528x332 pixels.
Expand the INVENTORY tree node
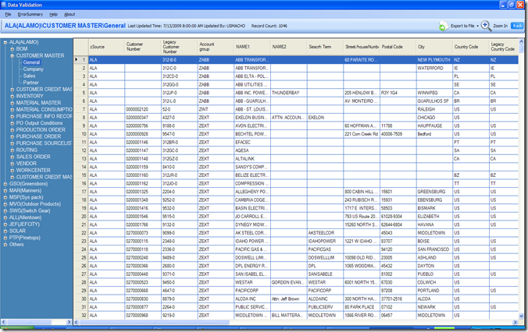click(x=12, y=96)
